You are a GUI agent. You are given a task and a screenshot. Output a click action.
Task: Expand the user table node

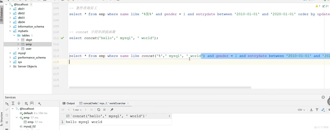coord(18,49)
